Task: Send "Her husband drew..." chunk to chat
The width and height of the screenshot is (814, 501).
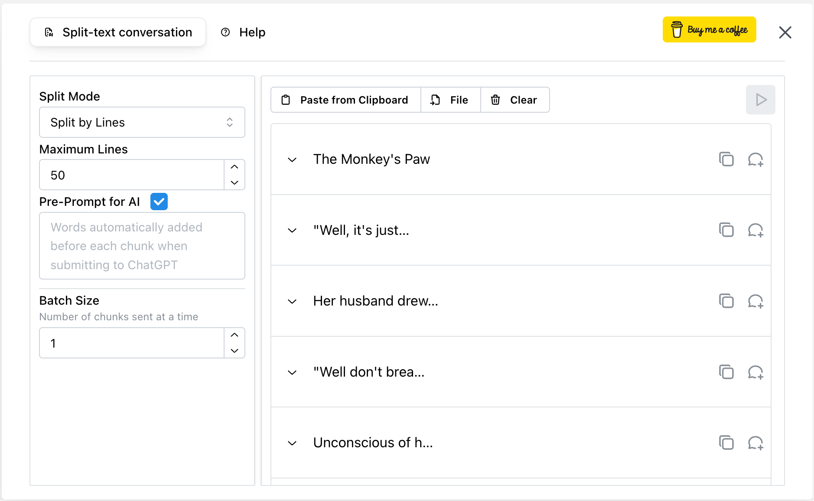Action: (755, 301)
